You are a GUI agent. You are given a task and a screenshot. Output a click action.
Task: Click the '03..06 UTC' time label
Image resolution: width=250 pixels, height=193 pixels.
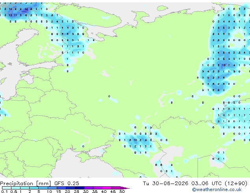[207, 184]
